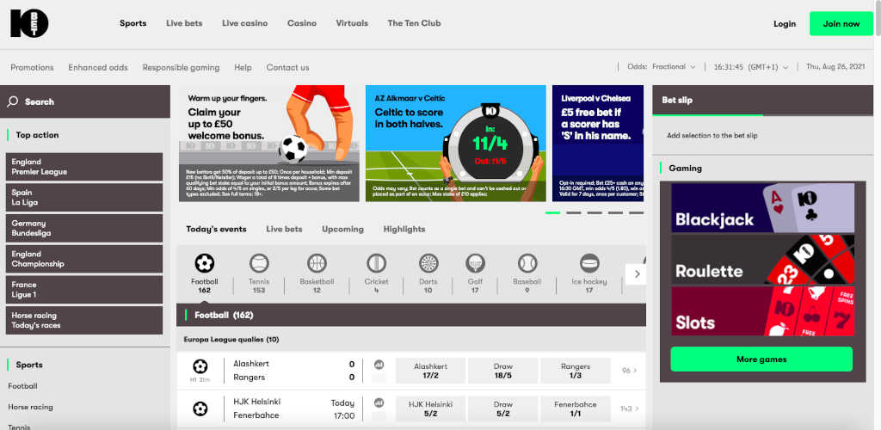The width and height of the screenshot is (881, 430).
Task: Select the Baseball sport icon
Action: click(x=527, y=262)
